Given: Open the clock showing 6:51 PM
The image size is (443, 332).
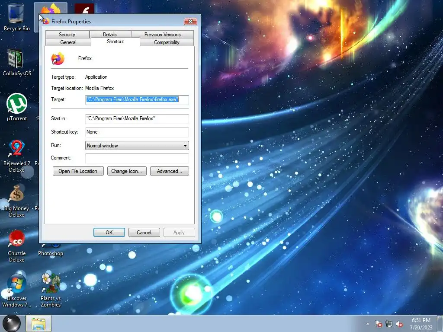Looking at the screenshot, I should 421,323.
